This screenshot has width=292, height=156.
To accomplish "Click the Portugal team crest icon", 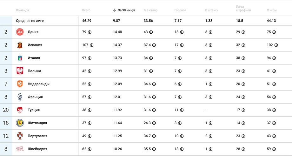I will coord(20,136).
